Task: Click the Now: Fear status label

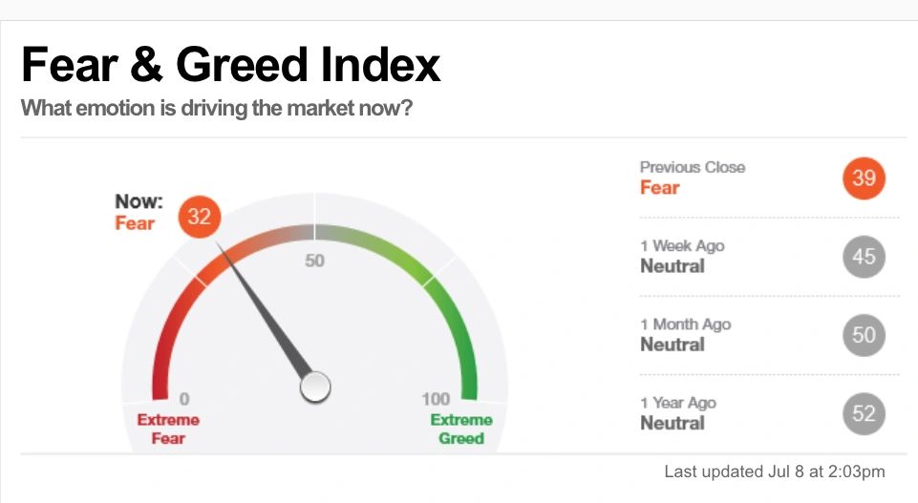Action: point(139,212)
